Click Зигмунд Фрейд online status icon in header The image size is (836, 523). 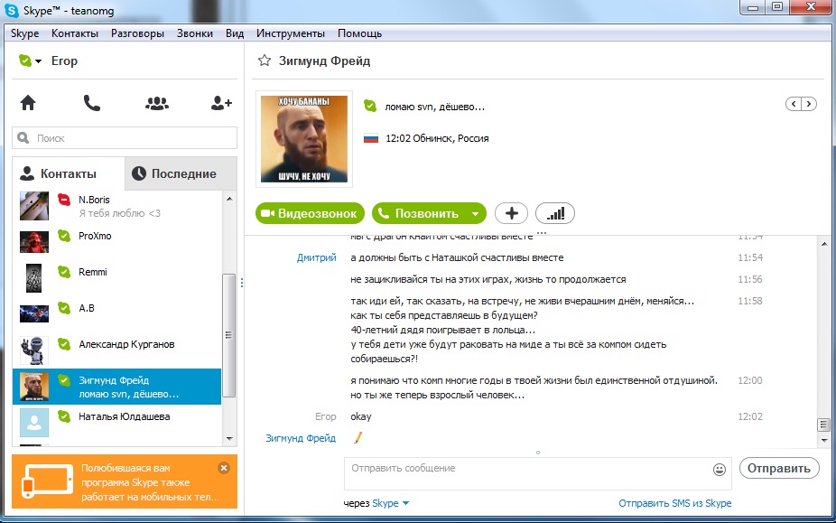[370, 106]
